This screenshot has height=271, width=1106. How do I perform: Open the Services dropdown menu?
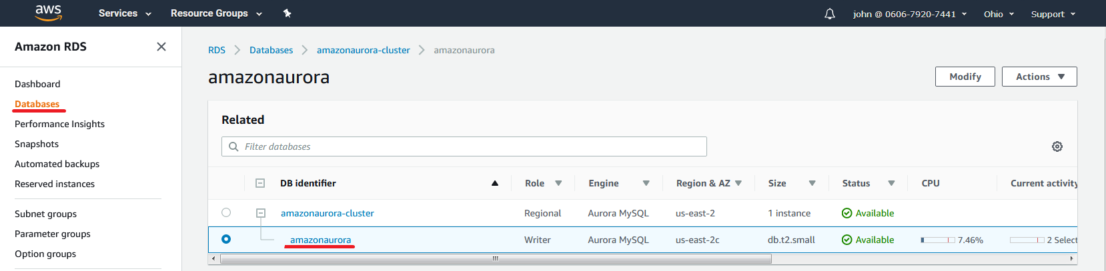[x=125, y=13]
